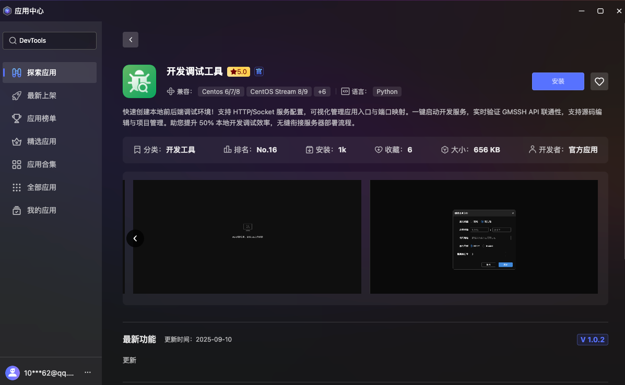
Task: Click the 分类 bookmark icon
Action: click(x=137, y=150)
